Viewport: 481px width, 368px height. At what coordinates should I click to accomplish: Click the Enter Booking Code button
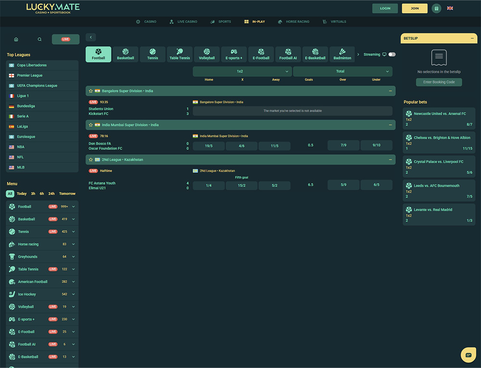coord(439,82)
